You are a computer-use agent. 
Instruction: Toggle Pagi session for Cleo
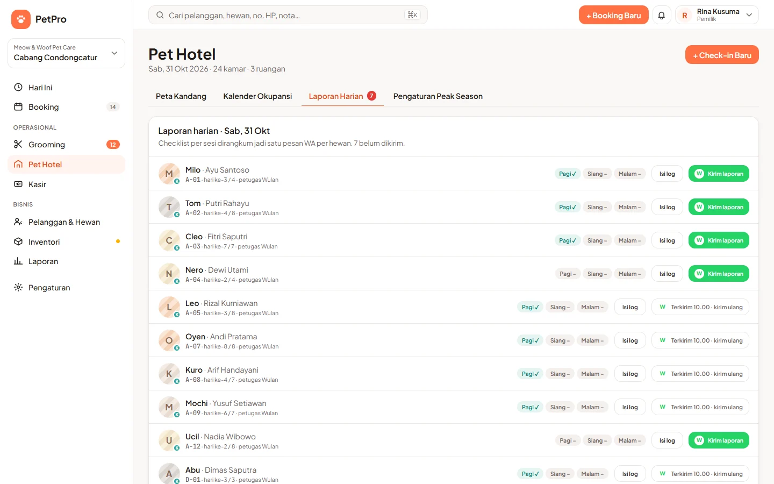pyautogui.click(x=568, y=240)
